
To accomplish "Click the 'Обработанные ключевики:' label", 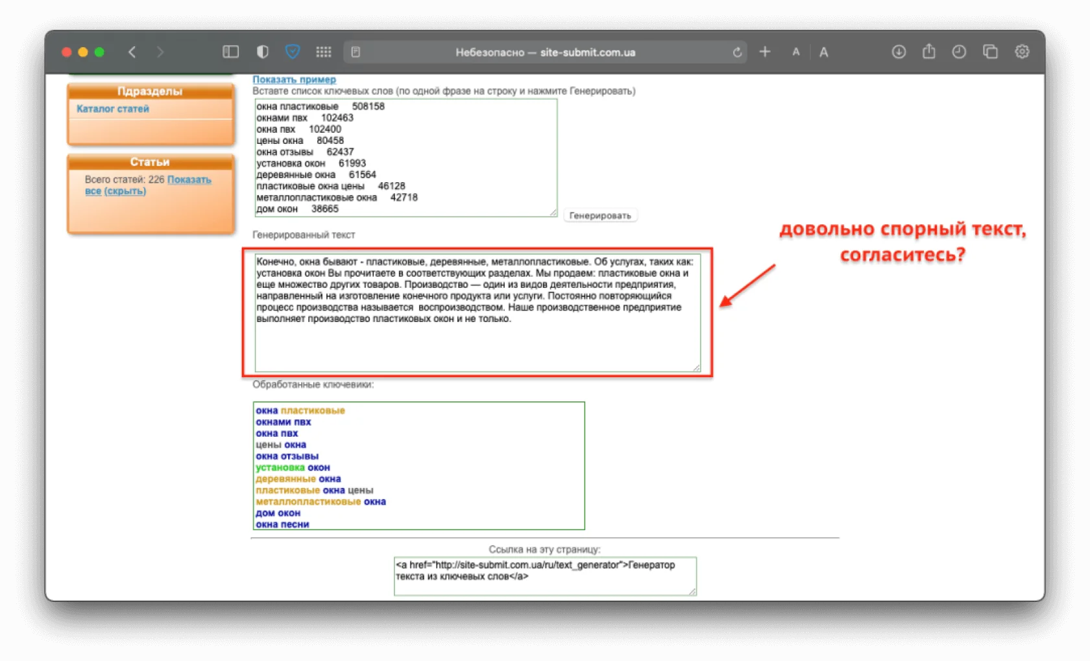I will pos(313,384).
